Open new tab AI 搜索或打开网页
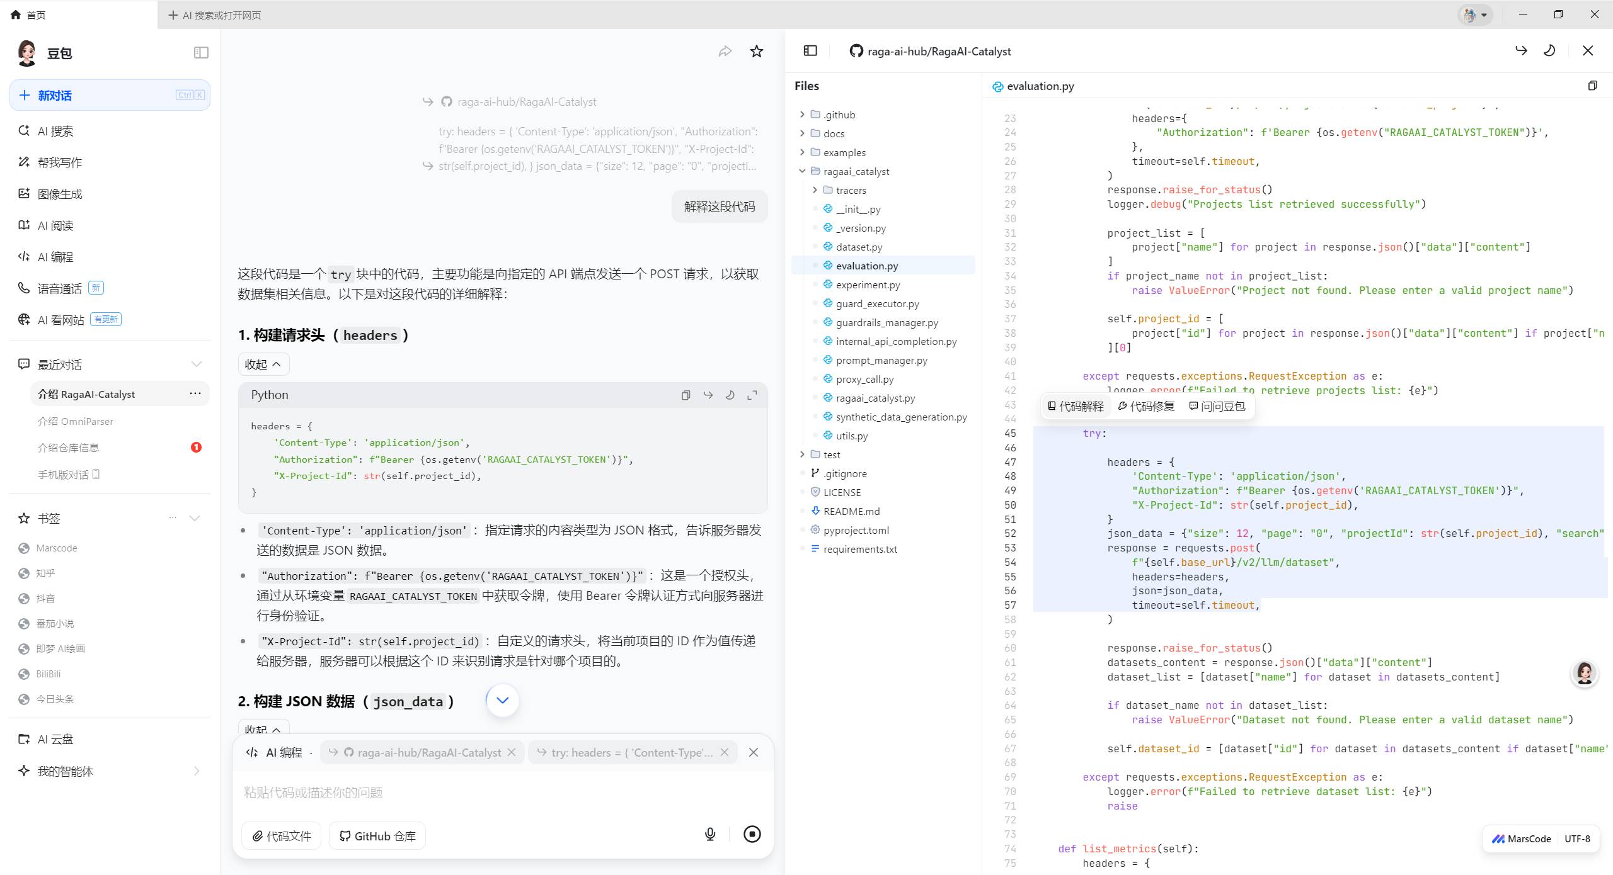 (215, 14)
